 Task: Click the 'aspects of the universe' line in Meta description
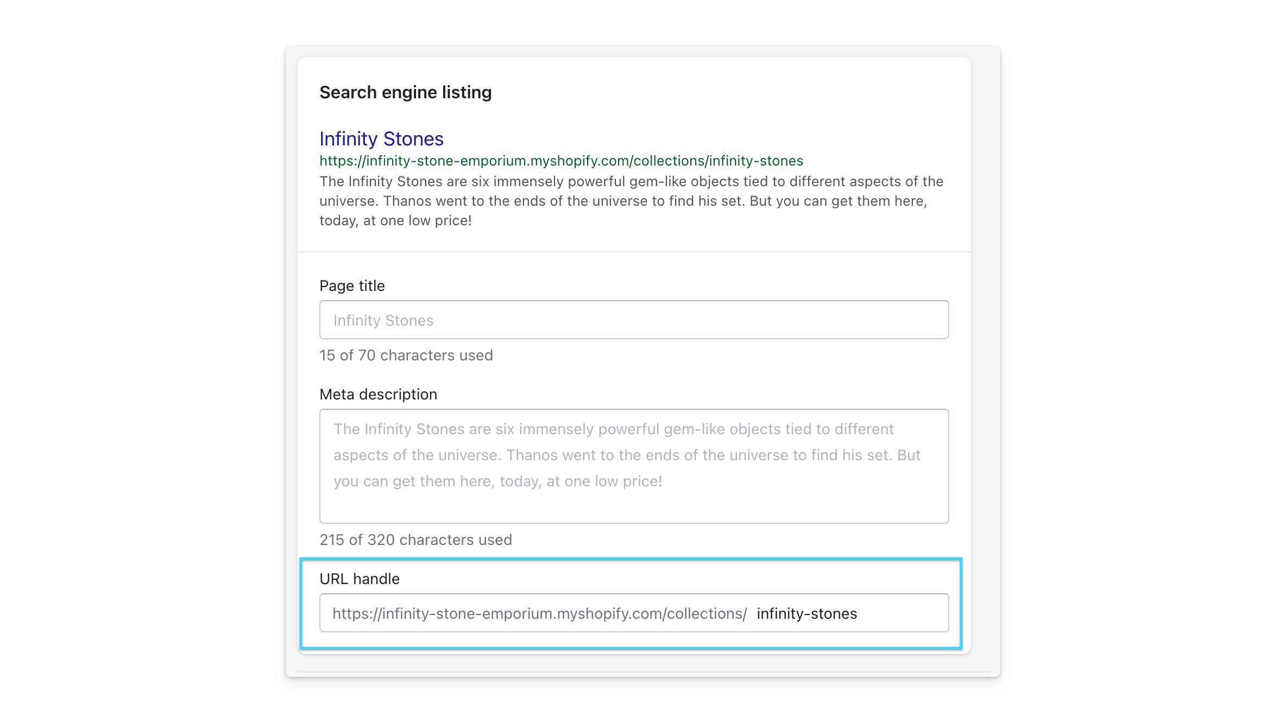click(x=627, y=455)
